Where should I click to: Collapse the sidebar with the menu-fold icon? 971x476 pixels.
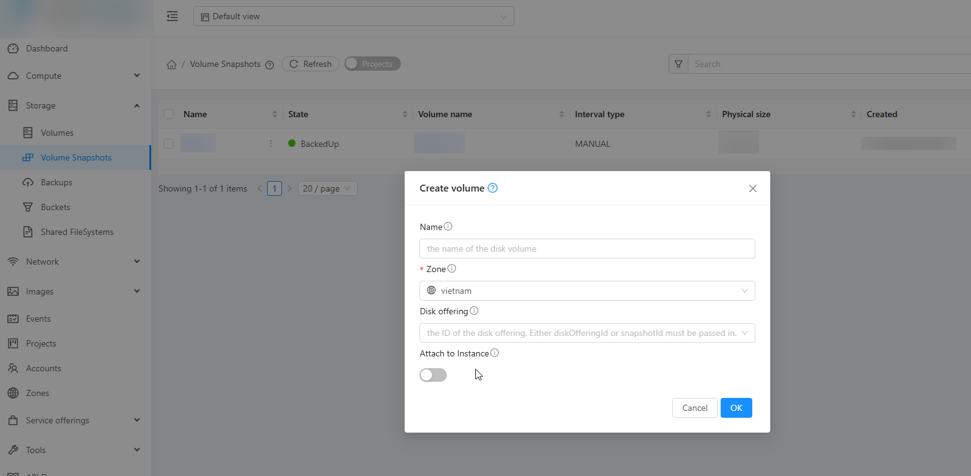point(172,17)
